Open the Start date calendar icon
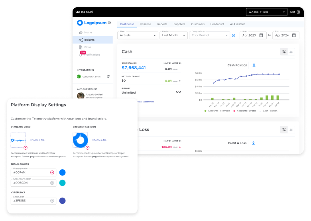Screen dimensions: 311x221 coord(261,35)
